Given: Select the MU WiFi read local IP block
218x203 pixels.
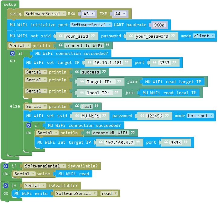Looking at the screenshot, I should (x=169, y=93).
